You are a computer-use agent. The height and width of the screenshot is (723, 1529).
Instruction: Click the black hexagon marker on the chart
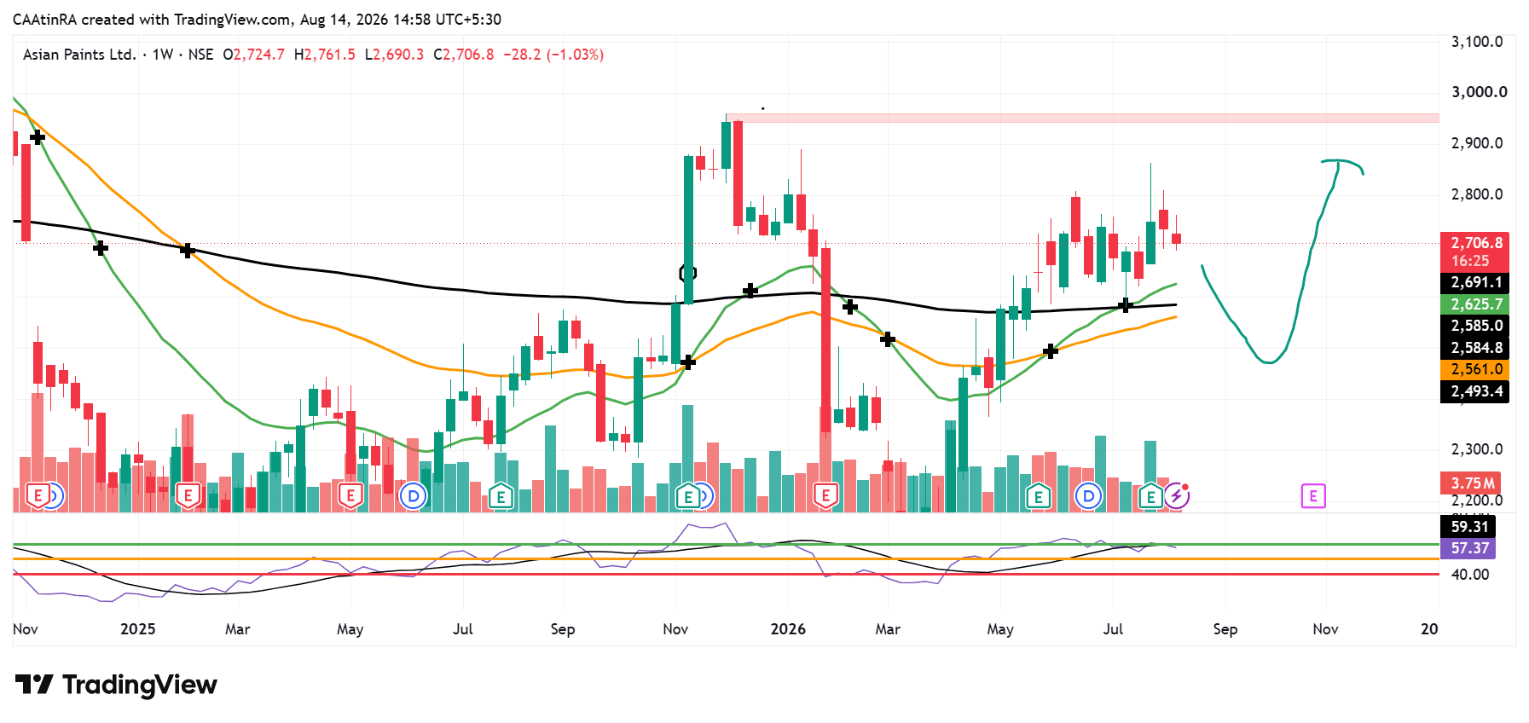click(688, 273)
